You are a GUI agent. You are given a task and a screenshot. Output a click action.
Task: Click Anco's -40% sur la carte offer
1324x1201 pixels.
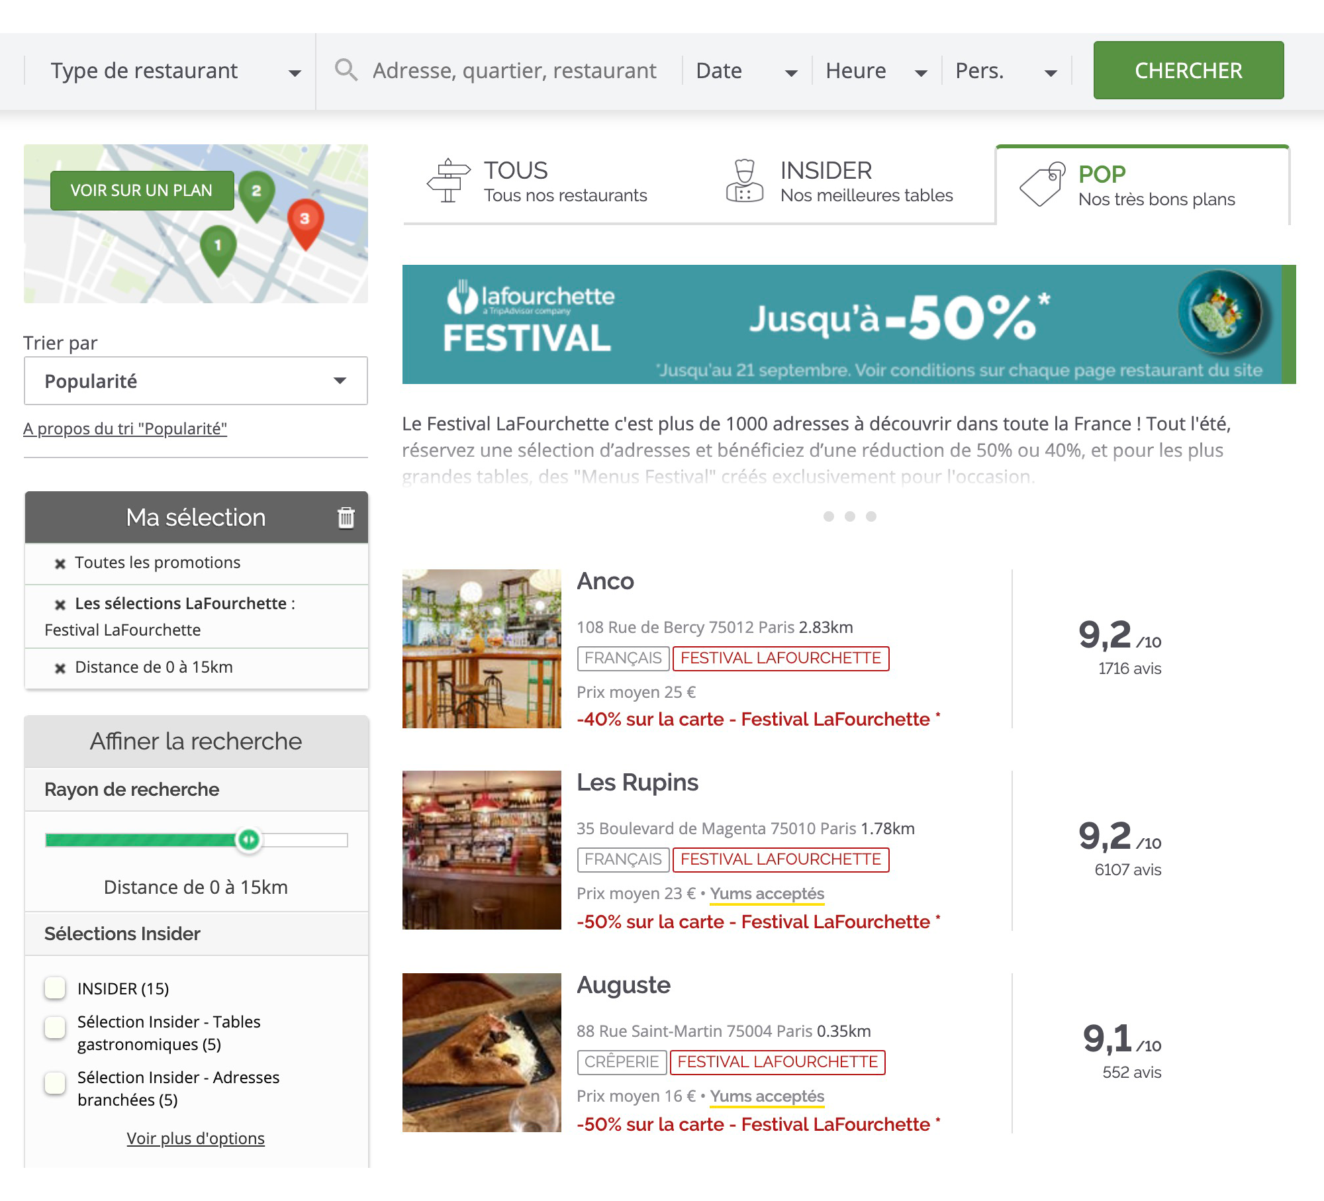[x=759, y=720]
